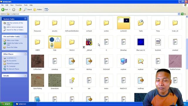This screenshot has height=106, width=188.
Task: Select the bitssetup file
Action: (123, 42)
